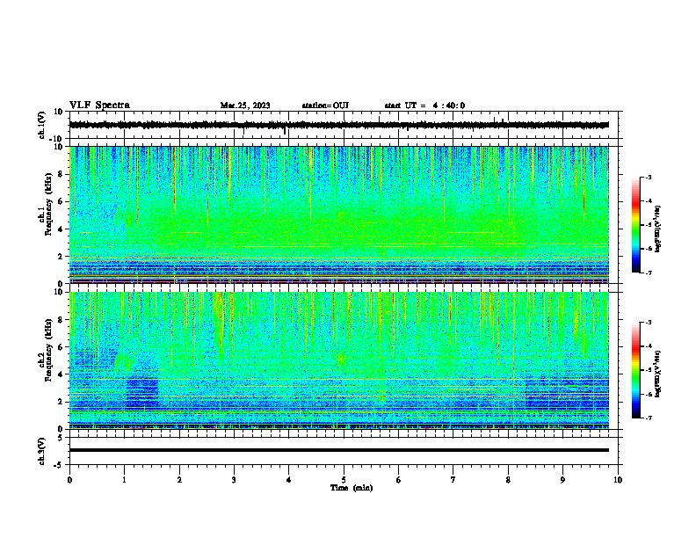Click tick label "9" on Time axis
This screenshot has height=538, width=696.
click(562, 480)
